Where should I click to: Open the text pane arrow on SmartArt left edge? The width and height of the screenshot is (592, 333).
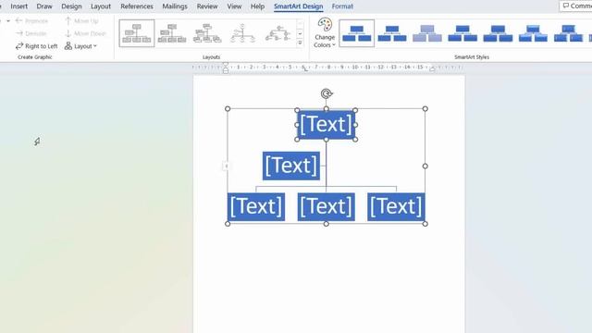click(226, 166)
